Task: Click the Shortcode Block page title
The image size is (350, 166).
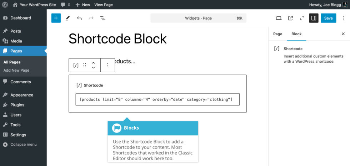Action: pyautogui.click(x=117, y=38)
